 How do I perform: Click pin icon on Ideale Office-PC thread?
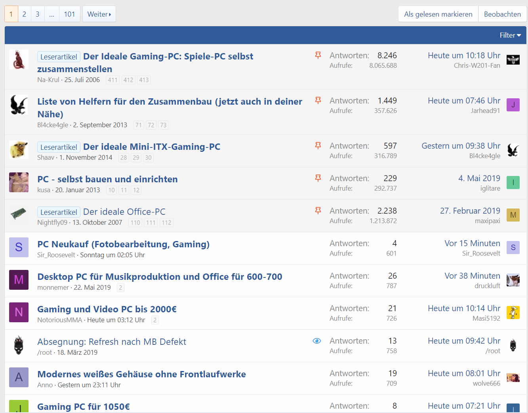[x=318, y=210]
